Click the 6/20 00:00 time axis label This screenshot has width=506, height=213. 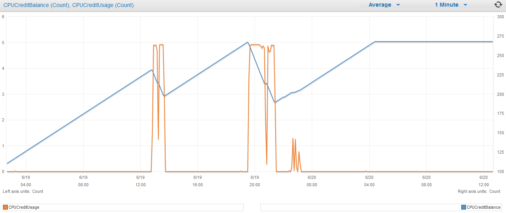tap(312, 181)
